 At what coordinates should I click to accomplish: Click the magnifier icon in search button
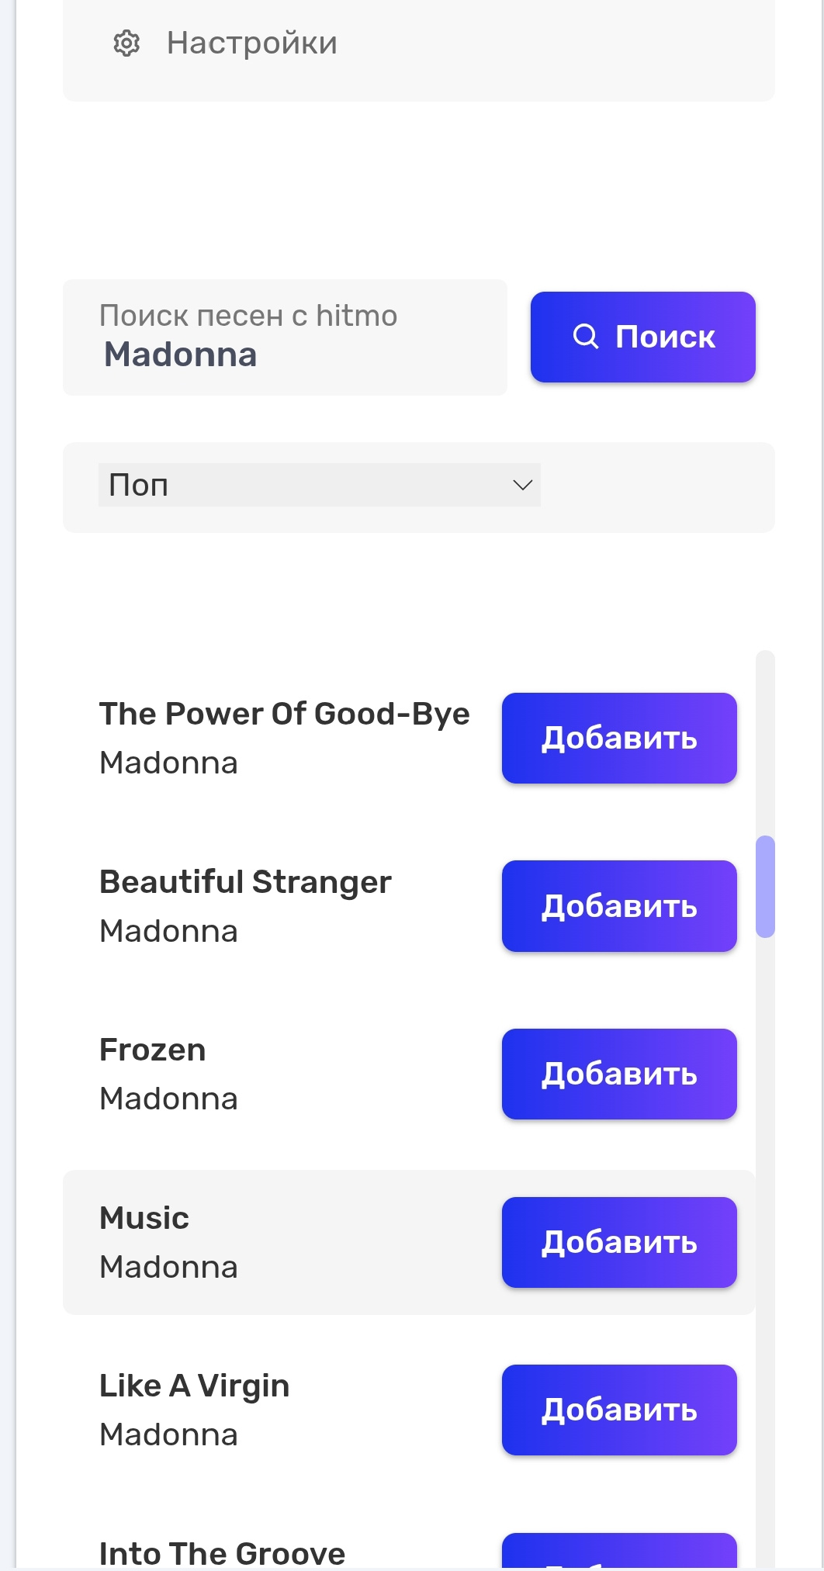[586, 337]
